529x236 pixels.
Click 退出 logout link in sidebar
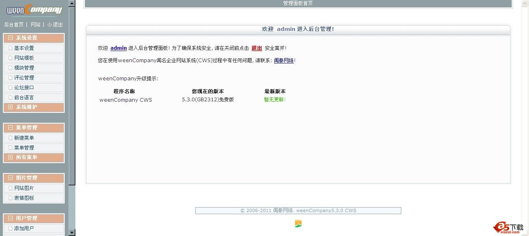pos(58,25)
